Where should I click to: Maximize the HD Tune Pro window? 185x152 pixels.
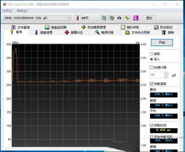click(x=165, y=4)
